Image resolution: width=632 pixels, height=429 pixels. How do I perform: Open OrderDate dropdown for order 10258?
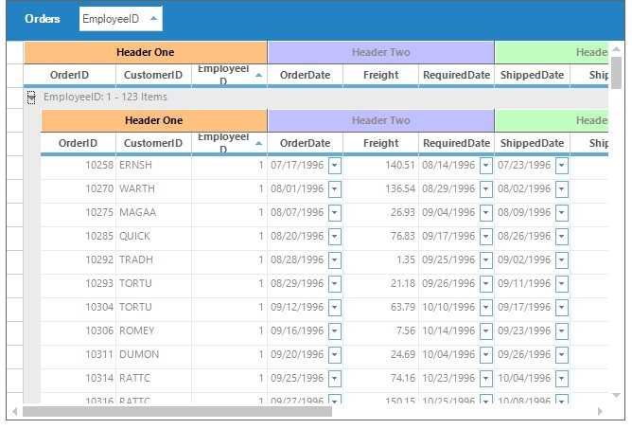pyautogui.click(x=335, y=165)
